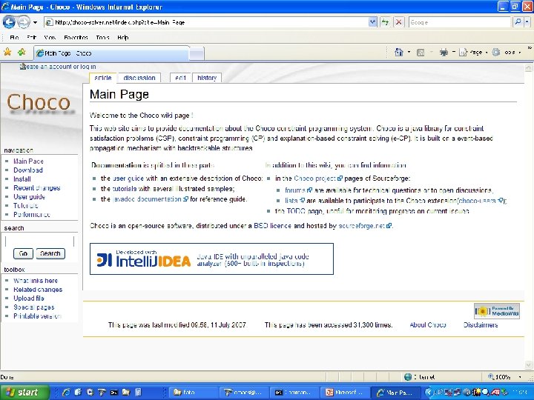
Task: Open the Tools menu
Action: click(x=102, y=38)
